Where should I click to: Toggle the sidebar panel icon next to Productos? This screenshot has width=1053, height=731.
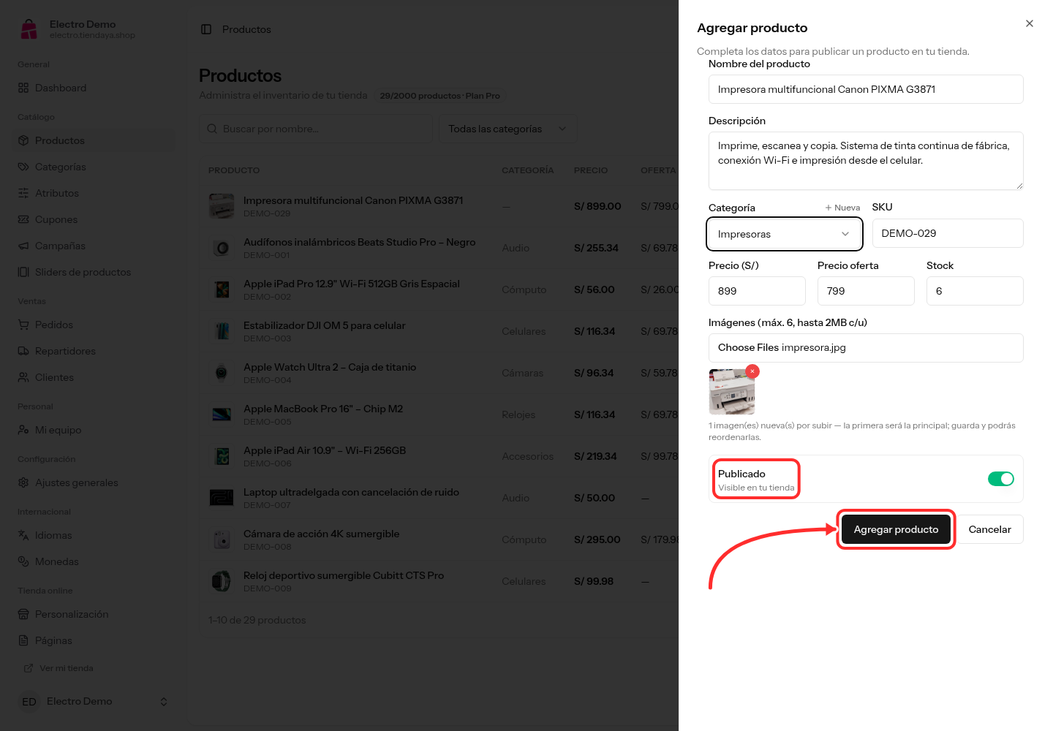tap(206, 29)
